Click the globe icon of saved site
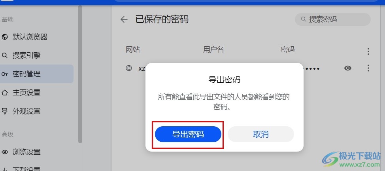This screenshot has height=171, width=385. tap(129, 68)
